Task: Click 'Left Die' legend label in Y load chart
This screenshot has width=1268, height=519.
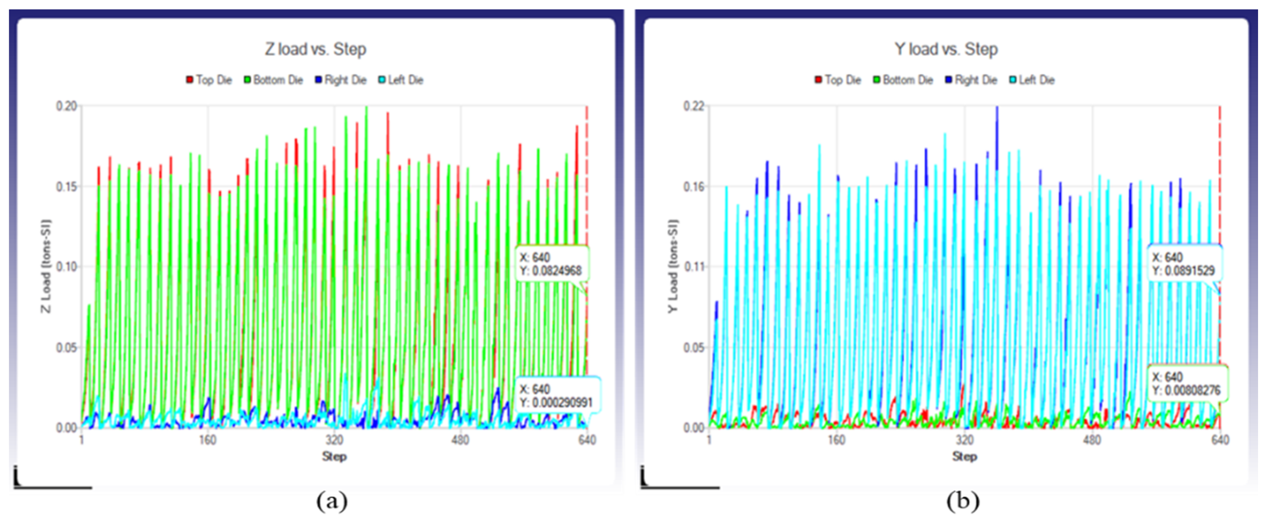Action: 1036,79
